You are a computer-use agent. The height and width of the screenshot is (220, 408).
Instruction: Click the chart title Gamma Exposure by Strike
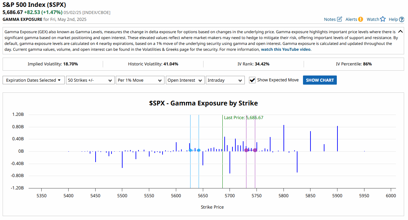click(x=204, y=103)
